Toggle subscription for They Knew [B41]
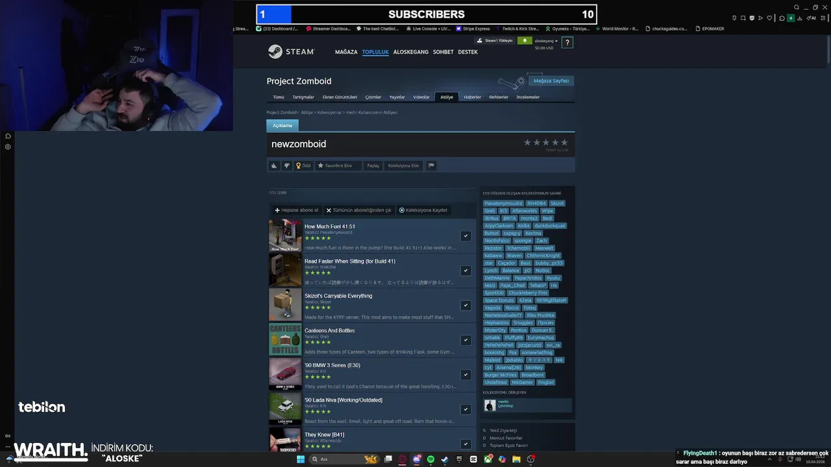 coord(465,444)
